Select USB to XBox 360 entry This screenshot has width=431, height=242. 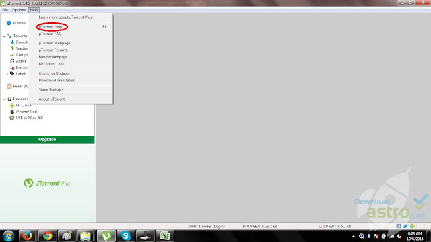30,118
